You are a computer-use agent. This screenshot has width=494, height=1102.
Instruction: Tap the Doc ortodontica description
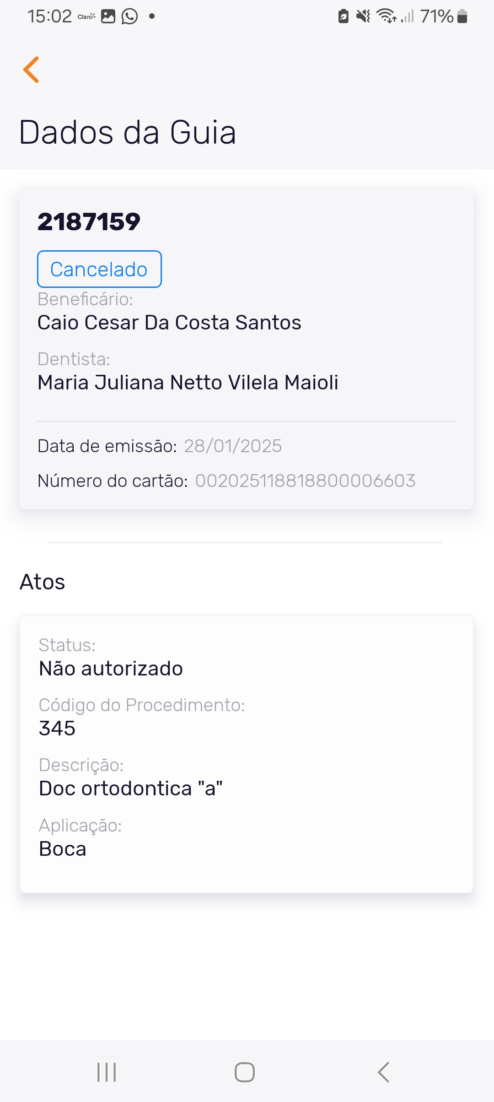point(131,789)
